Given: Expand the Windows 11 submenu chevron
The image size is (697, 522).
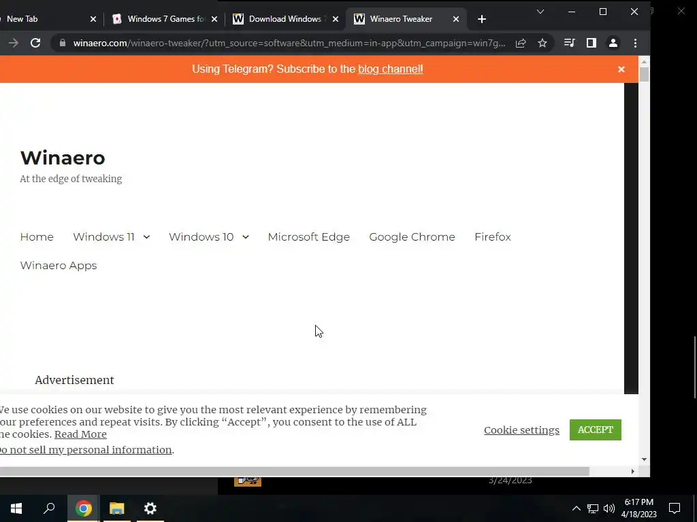Looking at the screenshot, I should point(146,237).
